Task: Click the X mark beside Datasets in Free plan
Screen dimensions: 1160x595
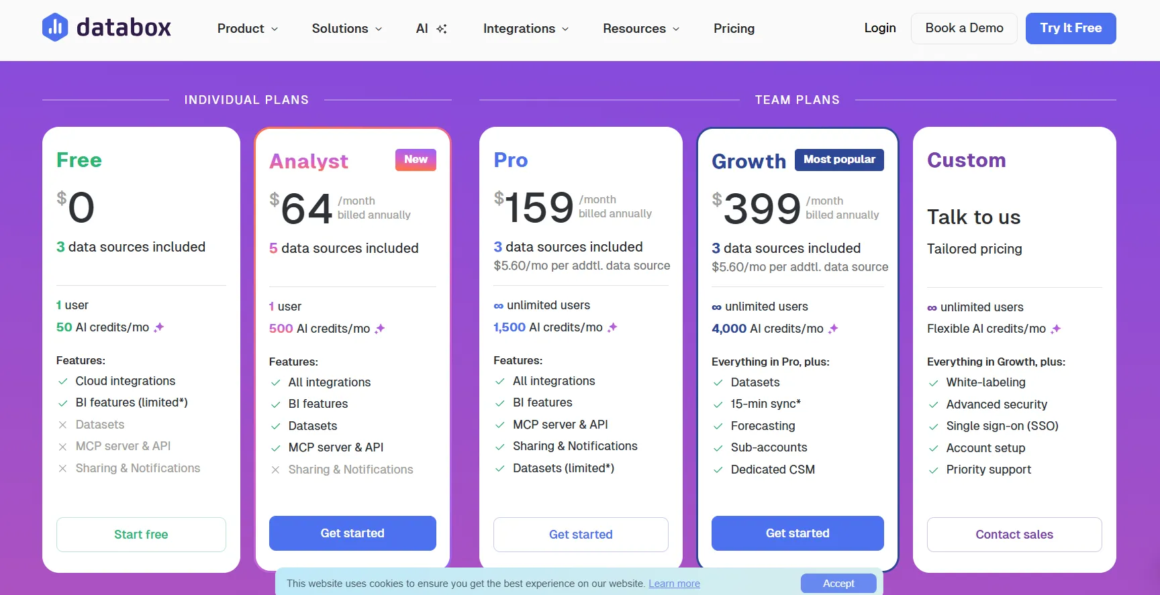Action: coord(62,425)
